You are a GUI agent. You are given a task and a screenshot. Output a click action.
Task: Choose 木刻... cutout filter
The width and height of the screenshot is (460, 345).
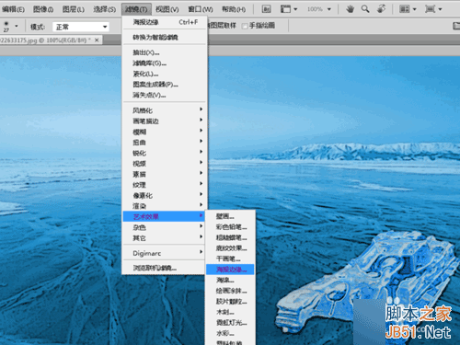click(230, 312)
